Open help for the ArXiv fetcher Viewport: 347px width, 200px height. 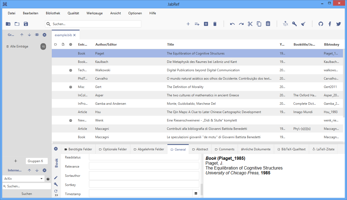tap(48, 179)
